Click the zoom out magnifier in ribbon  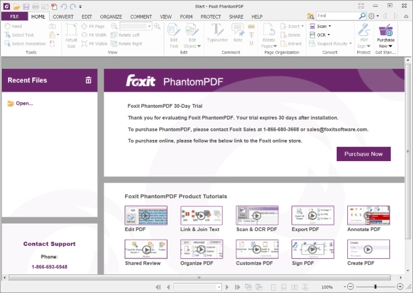pos(114,26)
